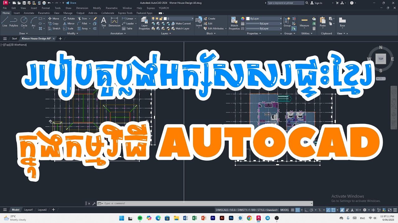Click the Linear dimension tool

coord(127,19)
